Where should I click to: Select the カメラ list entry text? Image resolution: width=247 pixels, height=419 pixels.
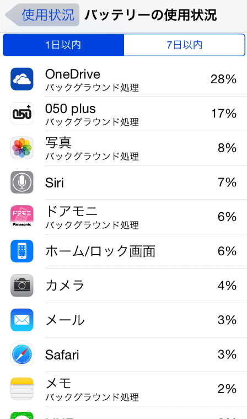point(65,286)
